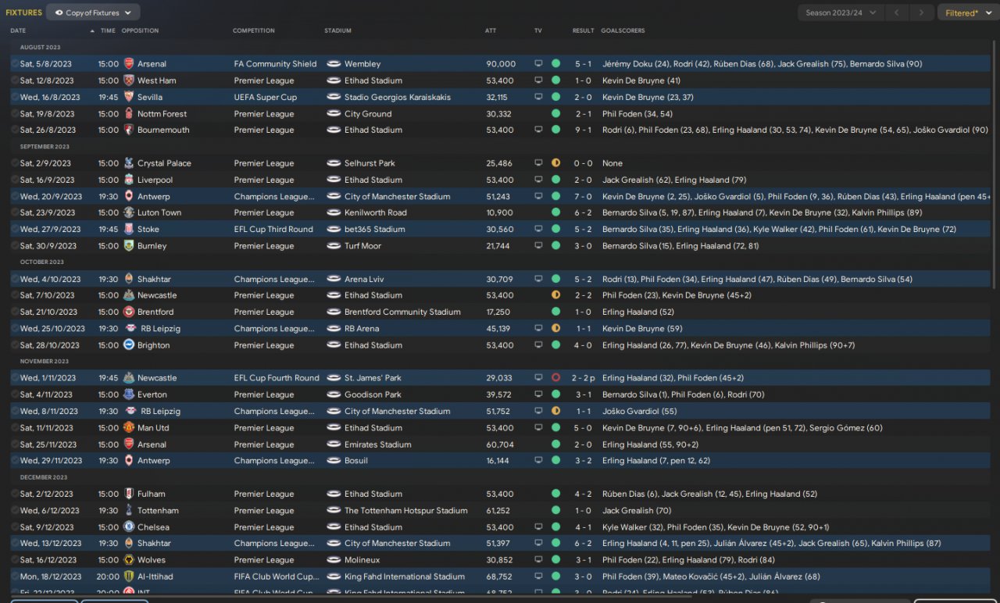
Task: Click the Chelsea club badge
Action: click(129, 526)
